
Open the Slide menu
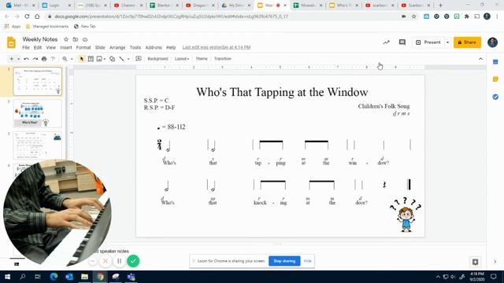click(100, 47)
